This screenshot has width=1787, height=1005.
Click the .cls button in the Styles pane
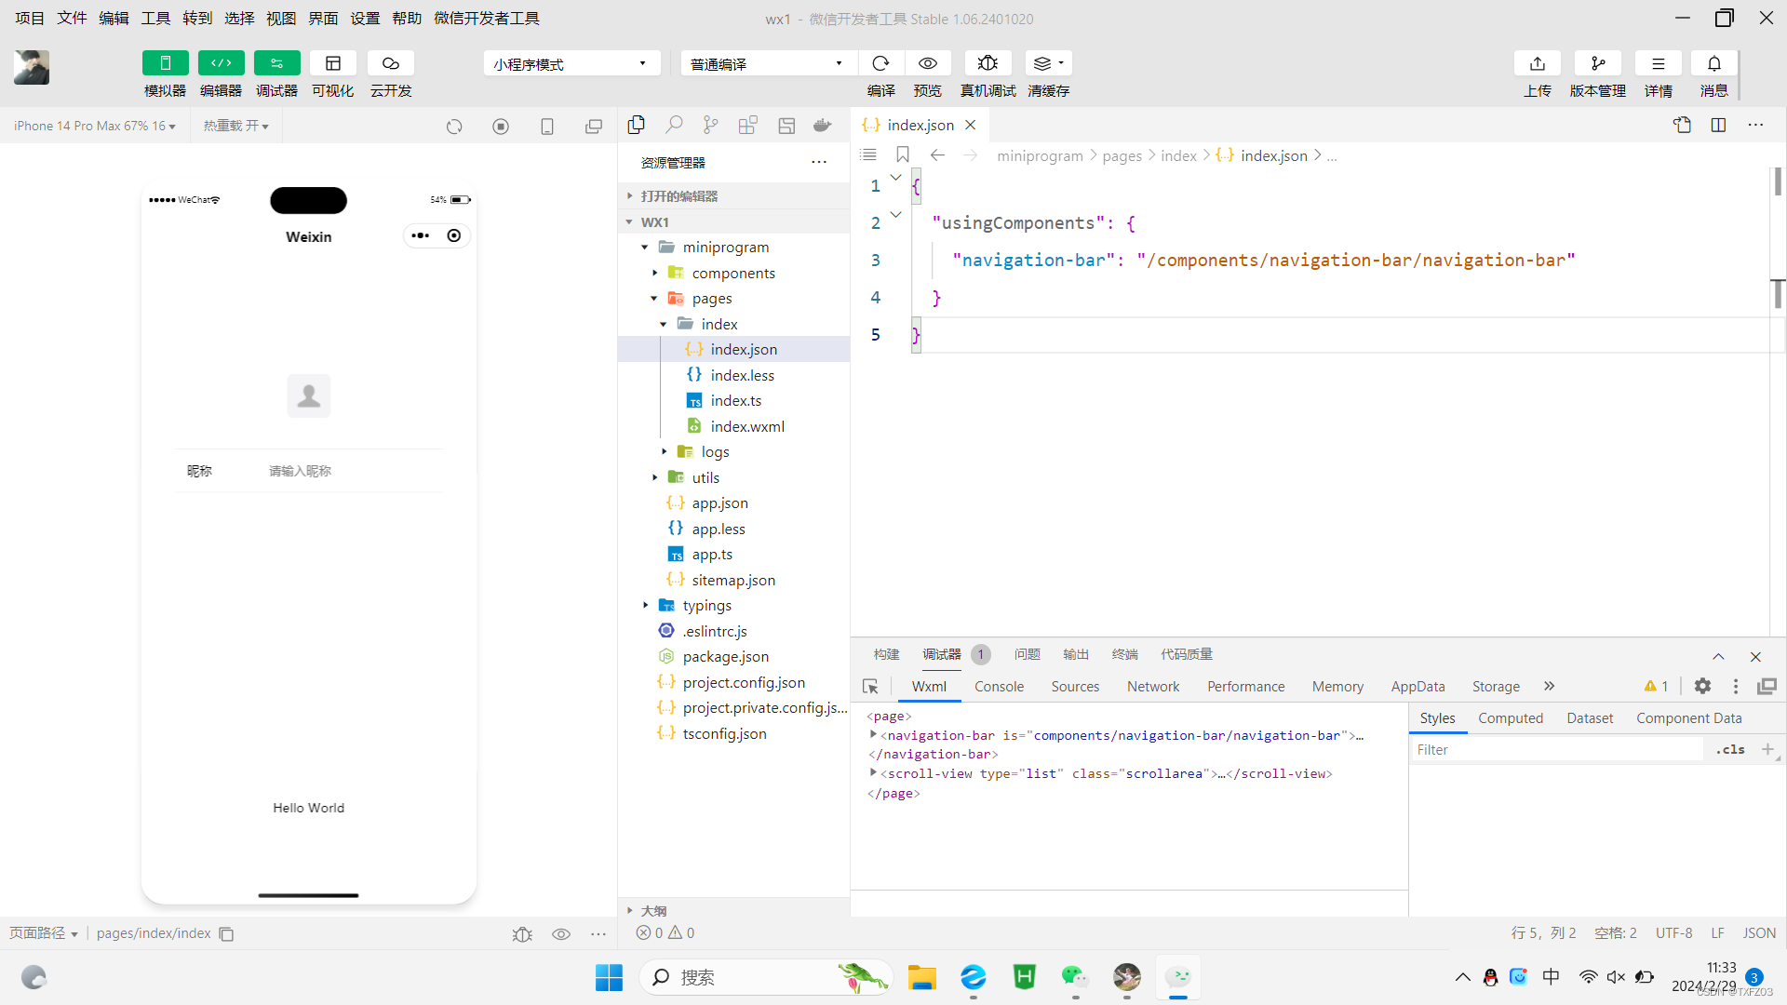point(1730,750)
